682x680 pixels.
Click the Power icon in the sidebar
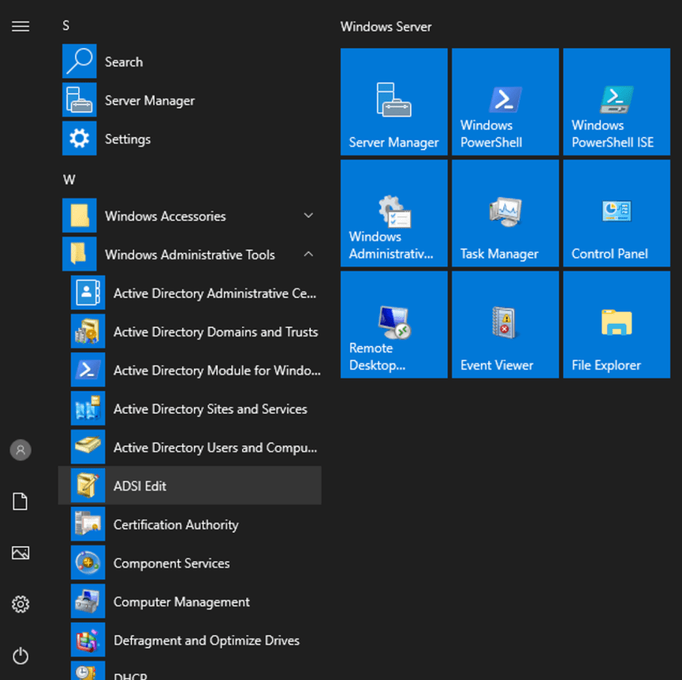21,656
